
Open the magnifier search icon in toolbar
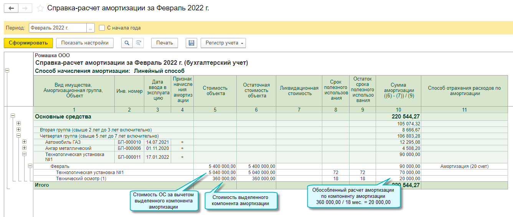[127, 43]
